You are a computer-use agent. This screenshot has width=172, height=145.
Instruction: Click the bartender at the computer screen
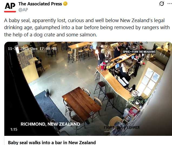(124, 71)
